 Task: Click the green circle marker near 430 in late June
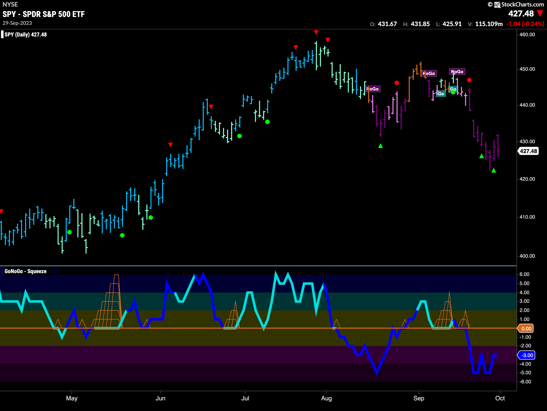point(240,136)
